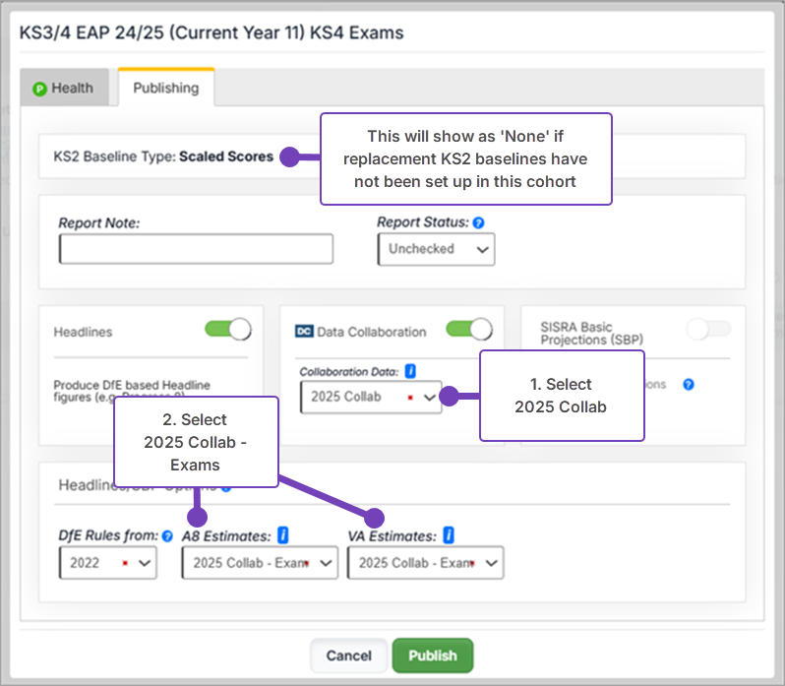The width and height of the screenshot is (785, 686).
Task: Expand the VA Estimates dropdown
Action: pyautogui.click(x=425, y=564)
